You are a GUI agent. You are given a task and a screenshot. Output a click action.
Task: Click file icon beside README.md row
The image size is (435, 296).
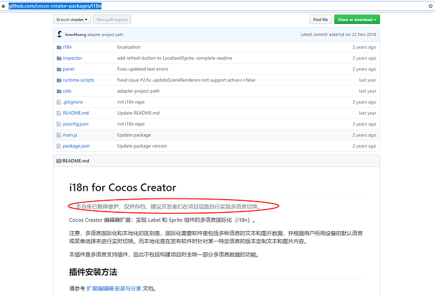[x=59, y=113]
